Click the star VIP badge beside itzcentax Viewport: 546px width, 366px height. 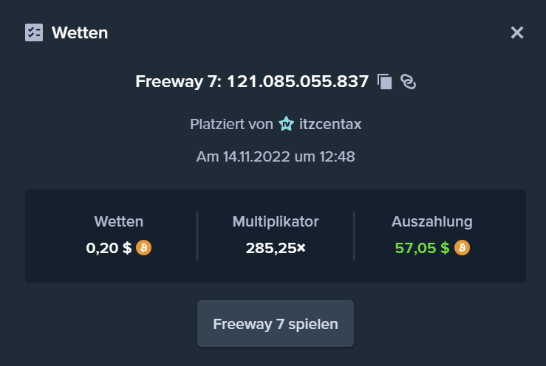point(286,124)
